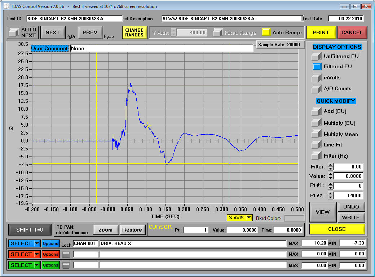The width and height of the screenshot is (375, 277).
Task: Adjust the Filter stepper arrows
Action: [x=330, y=167]
